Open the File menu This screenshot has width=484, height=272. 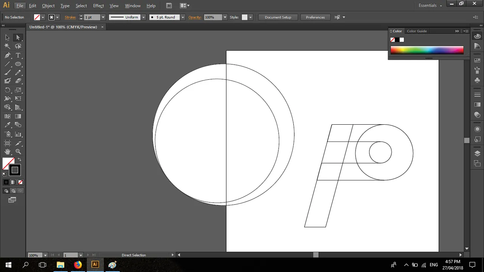(20, 6)
